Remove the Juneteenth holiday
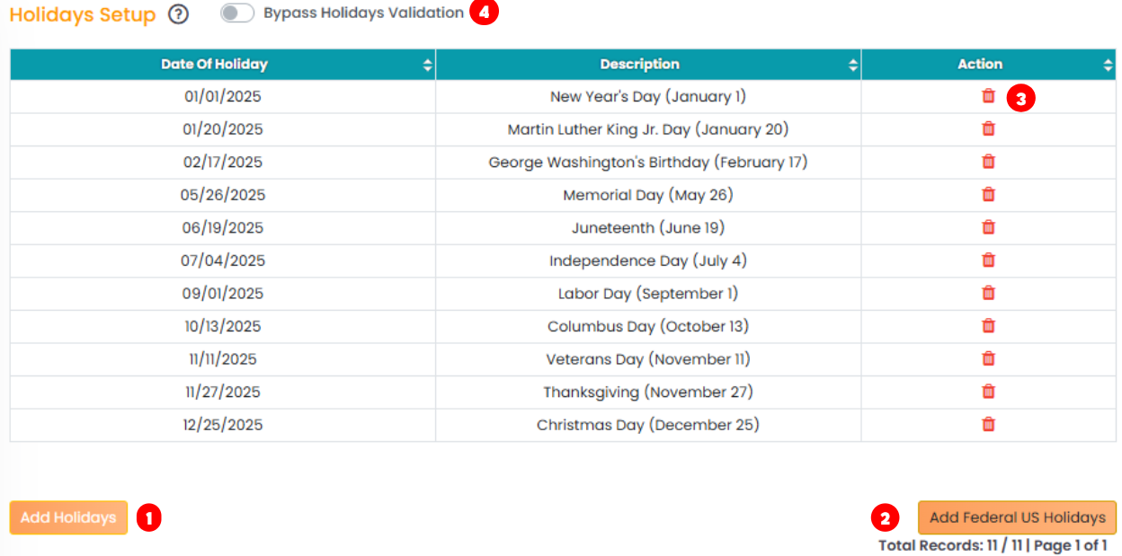The width and height of the screenshot is (1122, 556). 988,227
